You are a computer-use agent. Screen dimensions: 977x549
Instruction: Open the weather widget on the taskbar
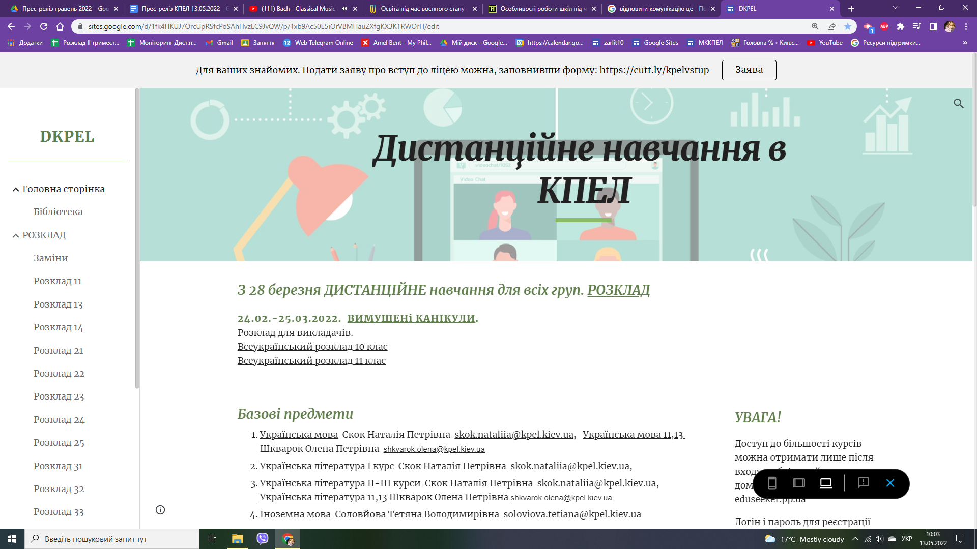(x=804, y=539)
